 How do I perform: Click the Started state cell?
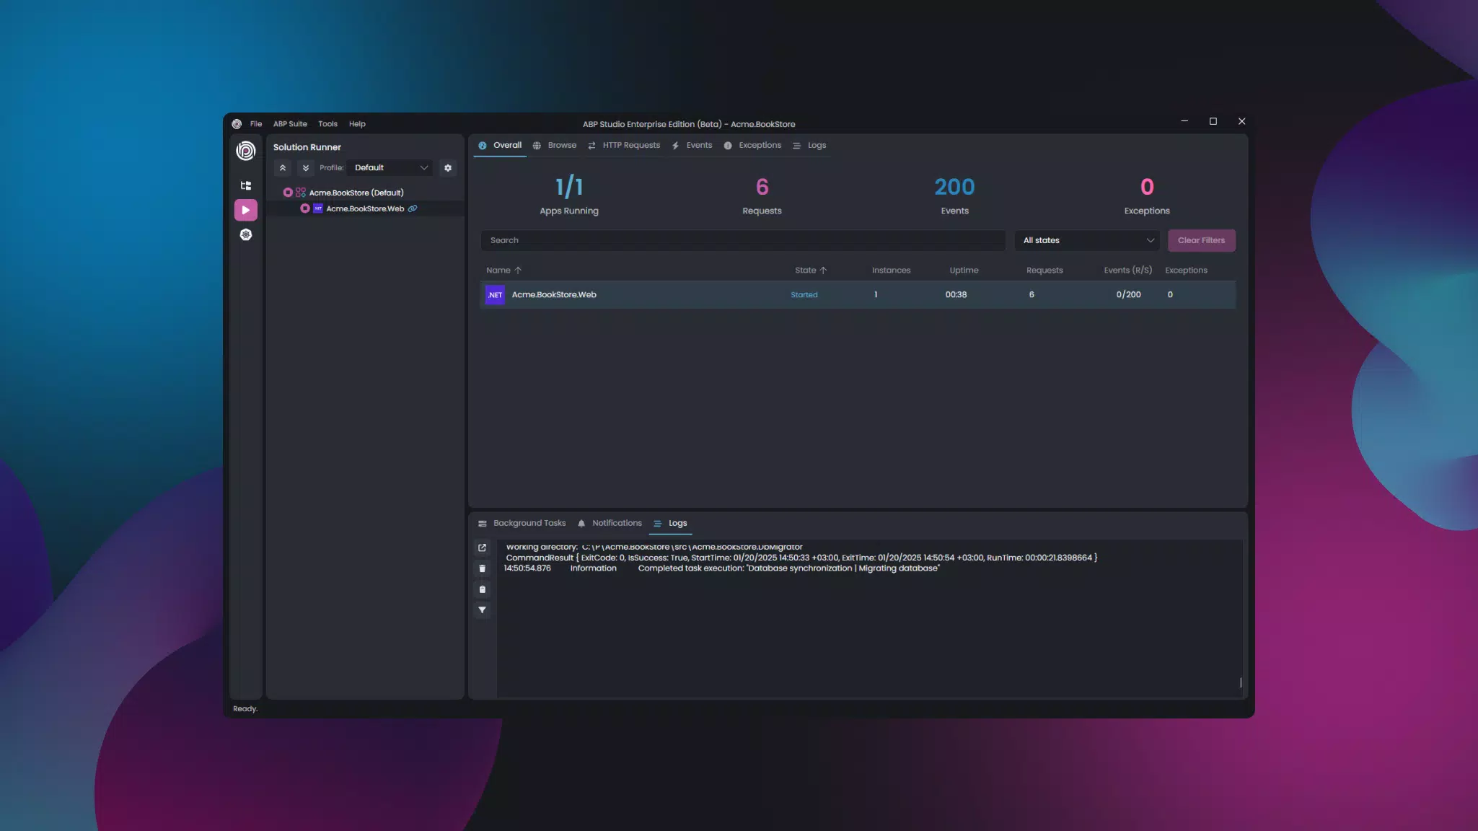tap(804, 295)
